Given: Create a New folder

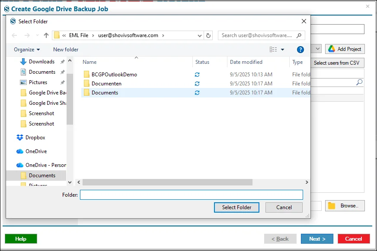Looking at the screenshot, I should (x=66, y=50).
